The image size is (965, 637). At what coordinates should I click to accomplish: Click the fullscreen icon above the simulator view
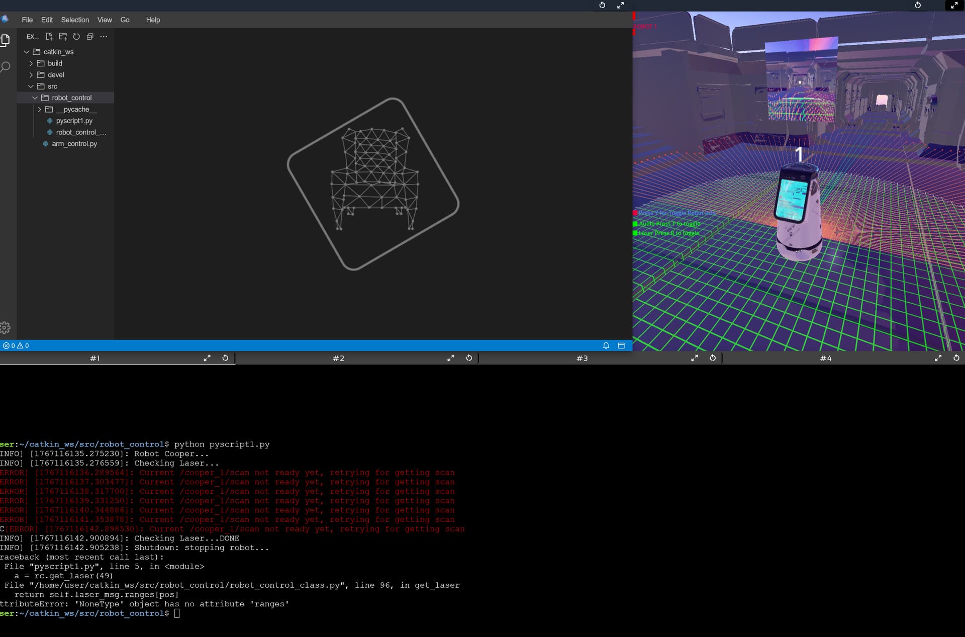[954, 5]
